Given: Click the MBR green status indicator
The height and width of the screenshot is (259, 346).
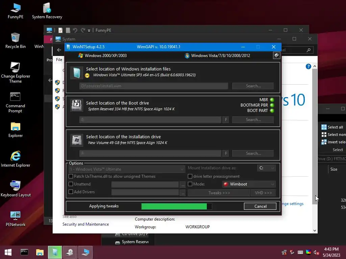Looking at the screenshot, I should (272, 100).
